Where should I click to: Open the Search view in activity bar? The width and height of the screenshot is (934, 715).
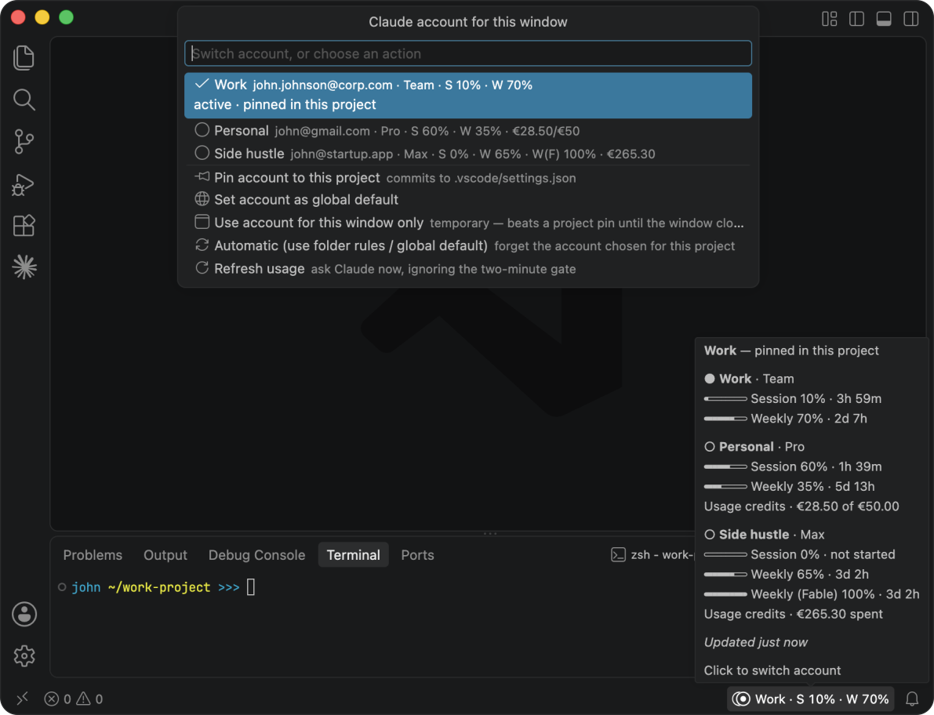coord(24,100)
